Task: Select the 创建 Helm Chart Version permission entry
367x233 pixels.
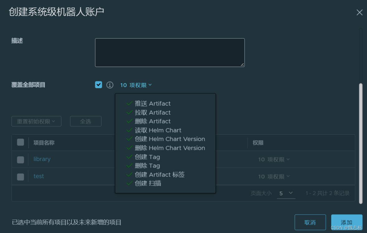Action: 170,139
